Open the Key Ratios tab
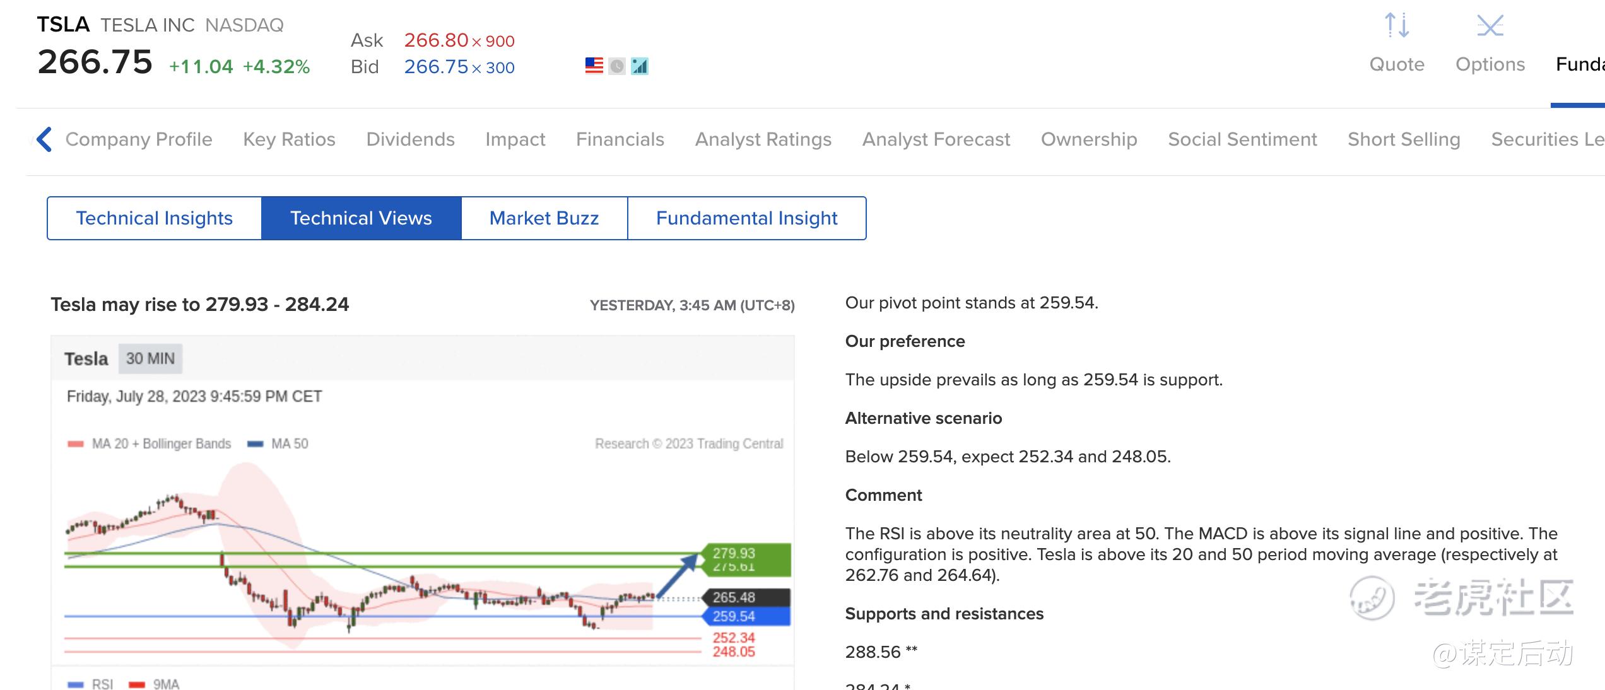This screenshot has height=690, width=1605. pos(289,139)
